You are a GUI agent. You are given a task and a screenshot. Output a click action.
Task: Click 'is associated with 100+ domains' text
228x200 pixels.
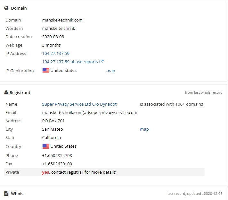(x=171, y=104)
